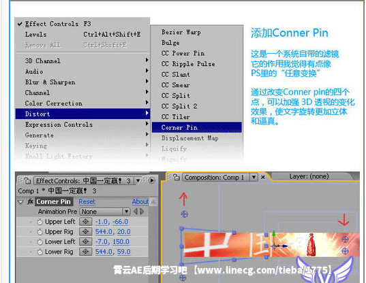The width and height of the screenshot is (366, 283).
Task: Toggle stopwatch for Lower Left property
Action: pyautogui.click(x=40, y=242)
